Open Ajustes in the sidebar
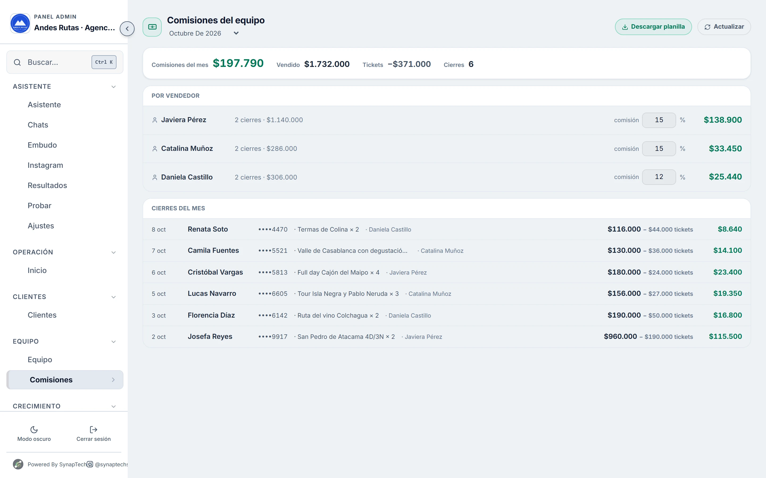Image resolution: width=766 pixels, height=478 pixels. tap(65, 226)
